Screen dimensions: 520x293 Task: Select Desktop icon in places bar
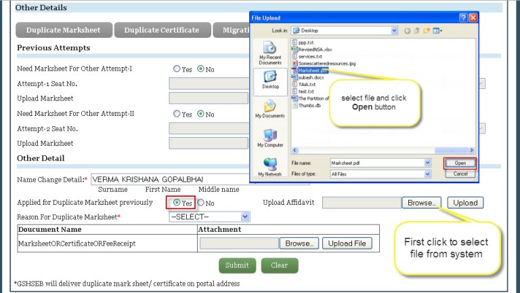click(x=270, y=79)
